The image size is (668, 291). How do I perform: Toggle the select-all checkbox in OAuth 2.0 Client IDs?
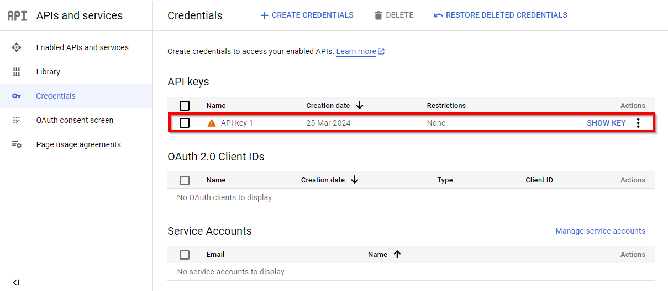[185, 180]
